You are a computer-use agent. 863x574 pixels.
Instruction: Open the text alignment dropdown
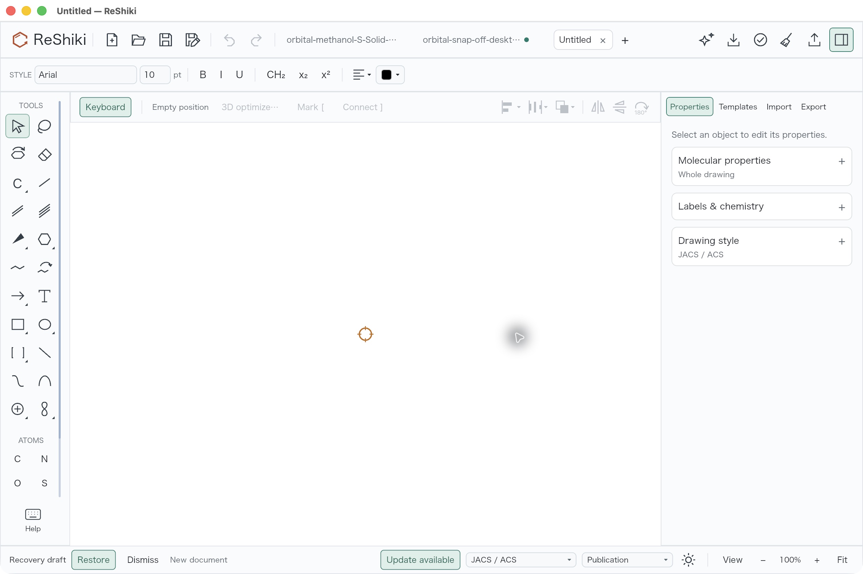coord(361,75)
